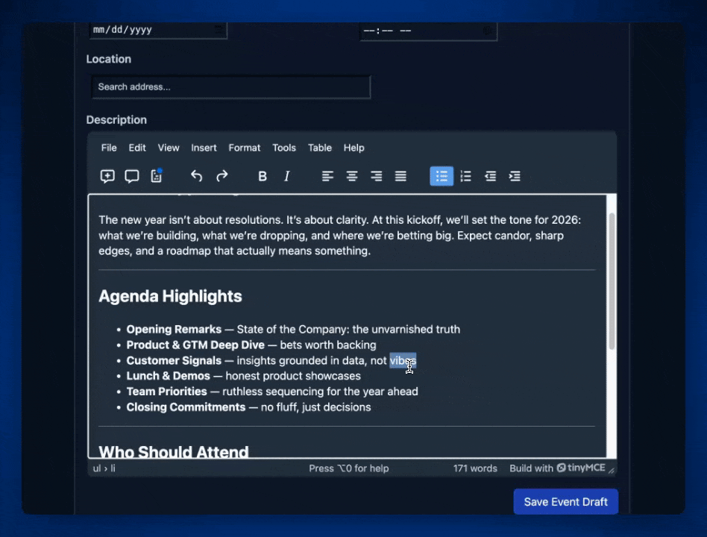Toggle bold formatting
The width and height of the screenshot is (707, 537).
click(x=263, y=176)
